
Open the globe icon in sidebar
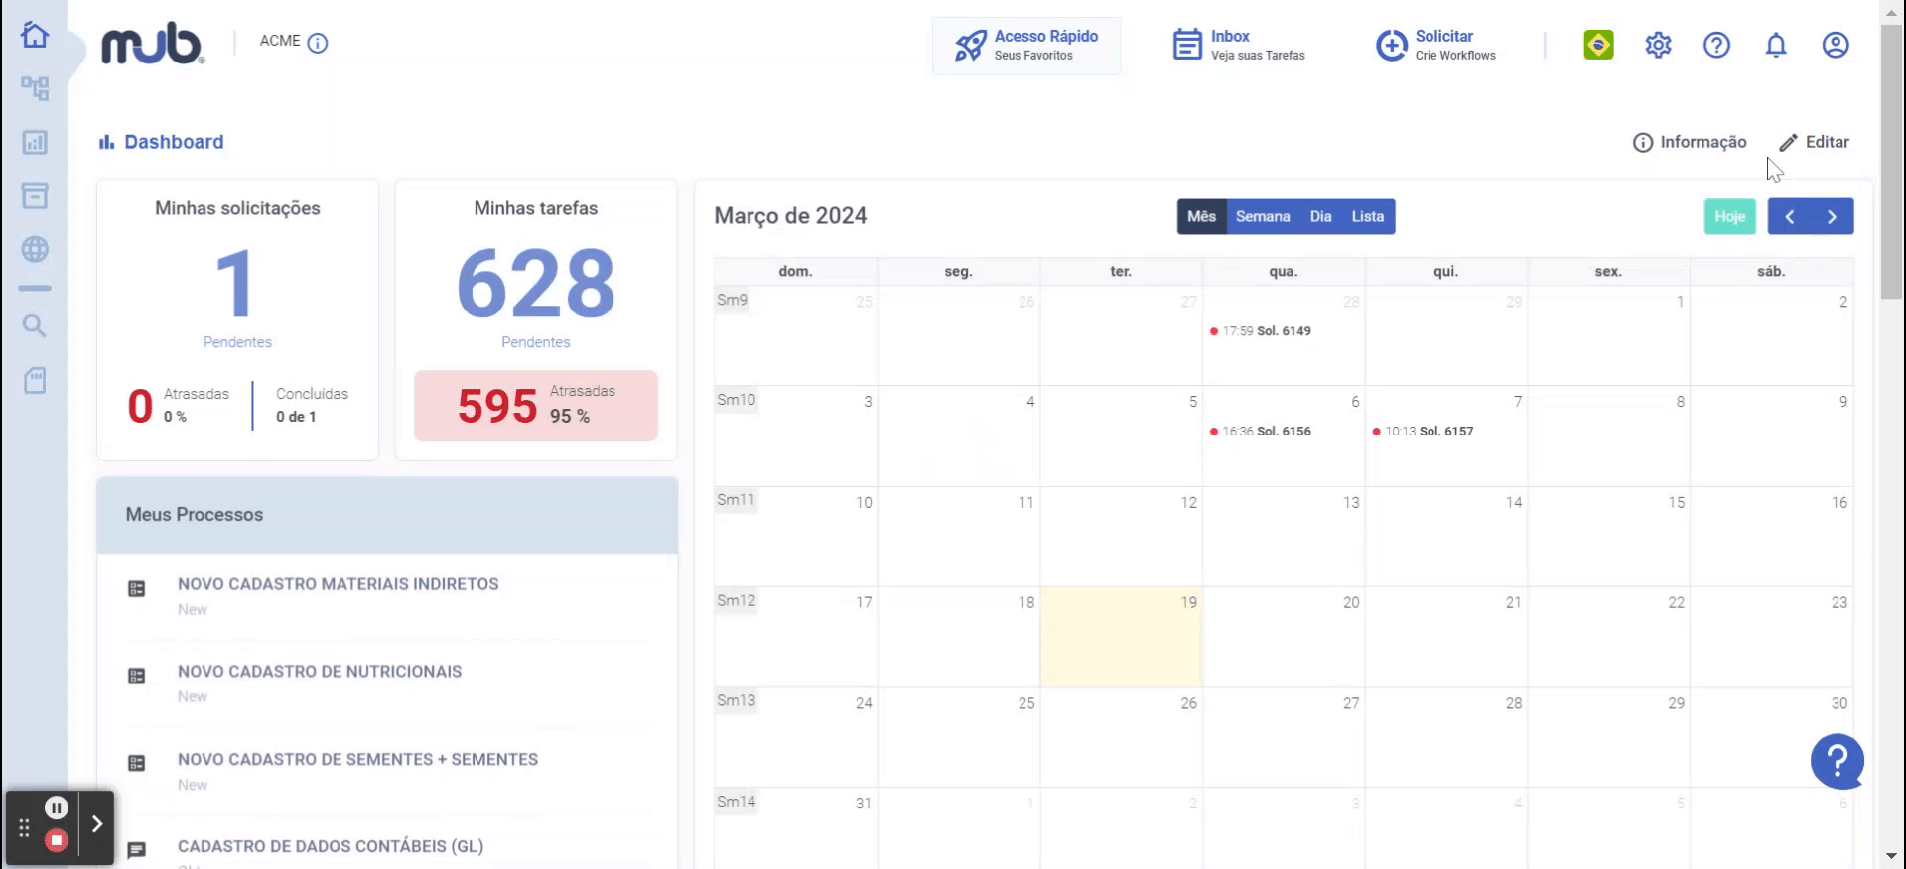(x=35, y=249)
